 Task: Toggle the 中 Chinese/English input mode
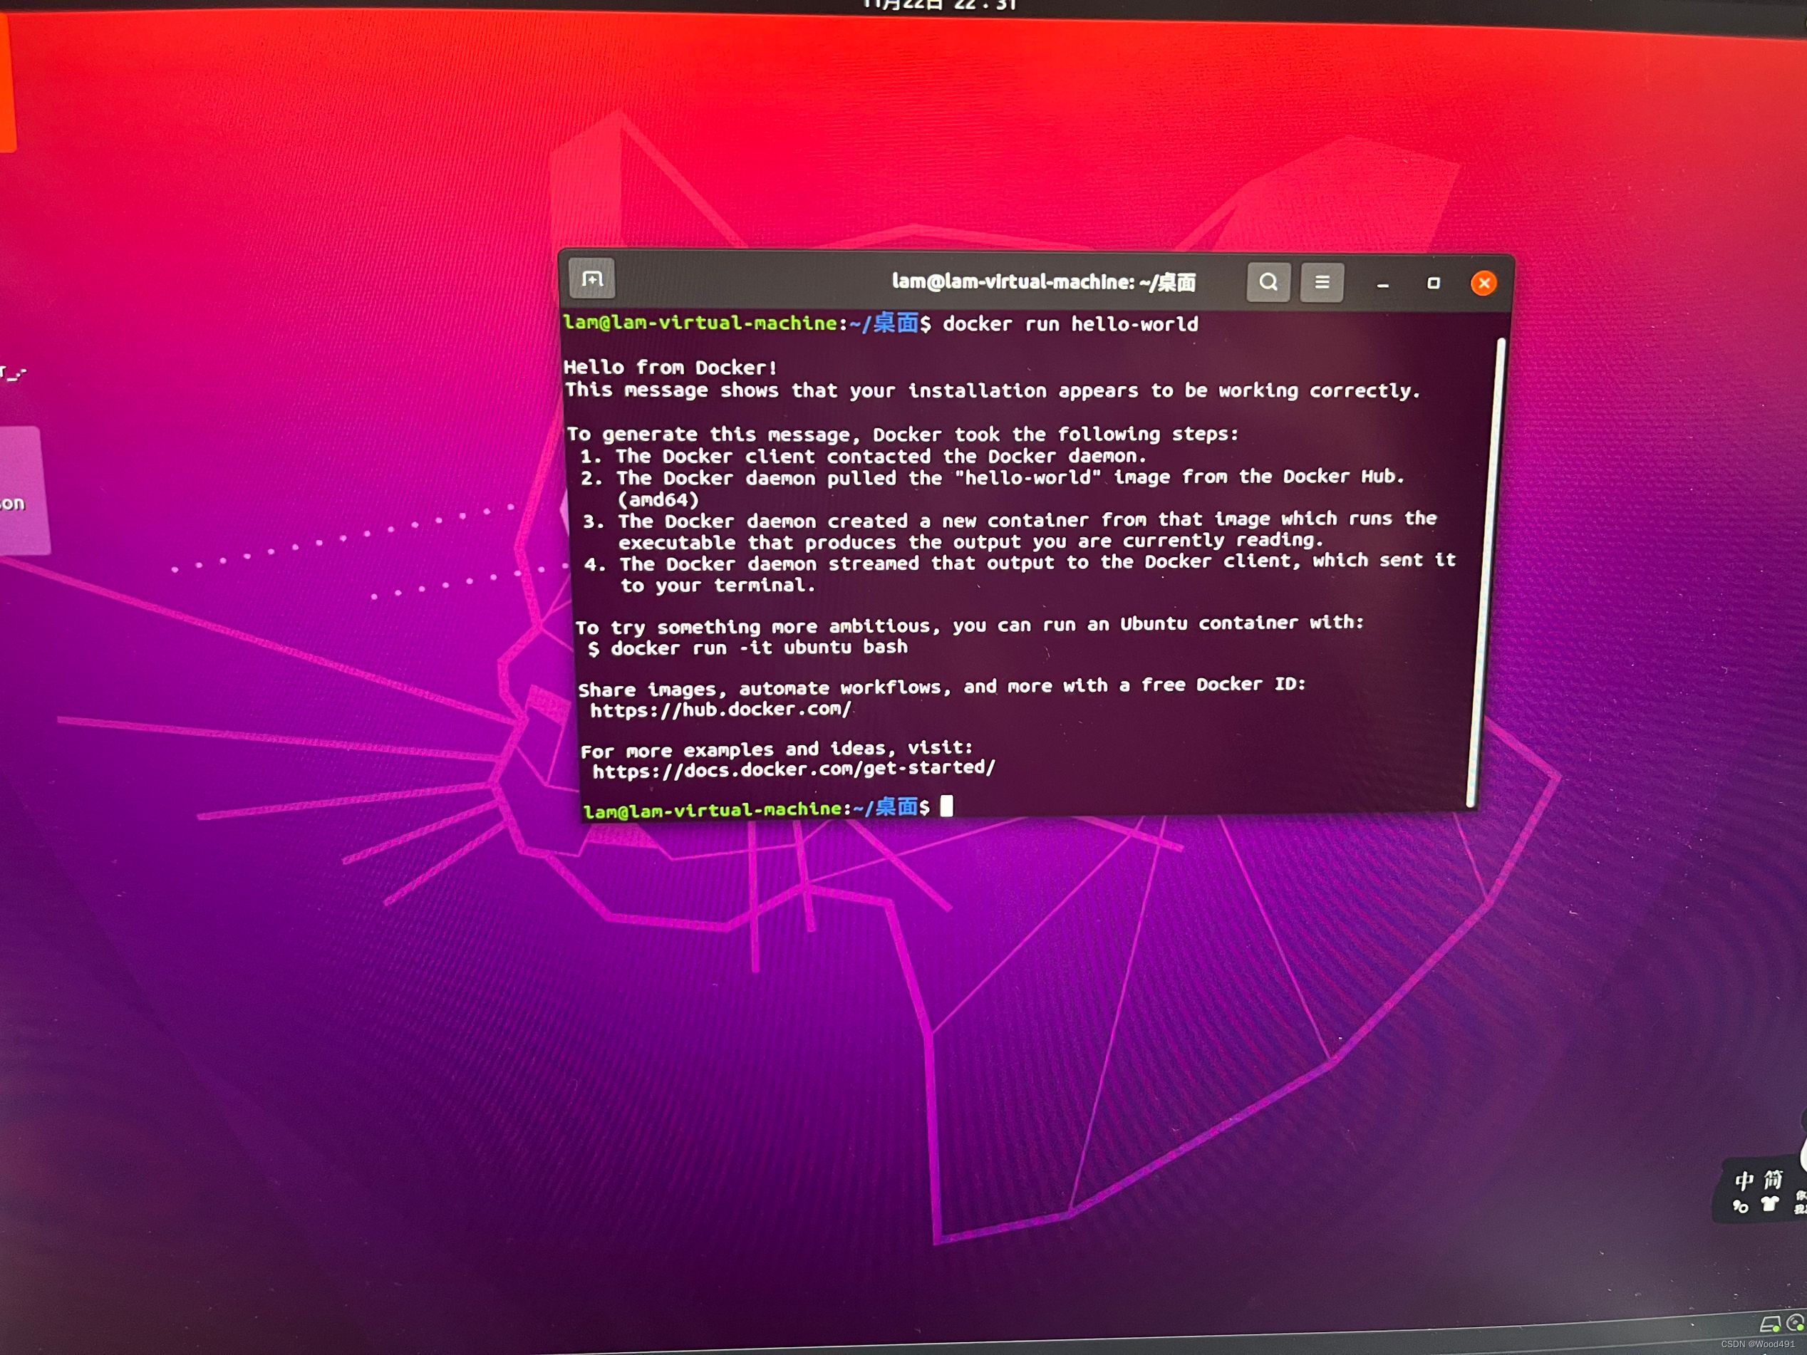coord(1744,1180)
